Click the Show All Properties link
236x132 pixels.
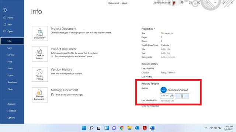pos(150,106)
